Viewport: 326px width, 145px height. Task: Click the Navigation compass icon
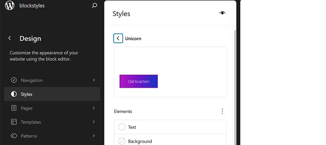pyautogui.click(x=14, y=80)
